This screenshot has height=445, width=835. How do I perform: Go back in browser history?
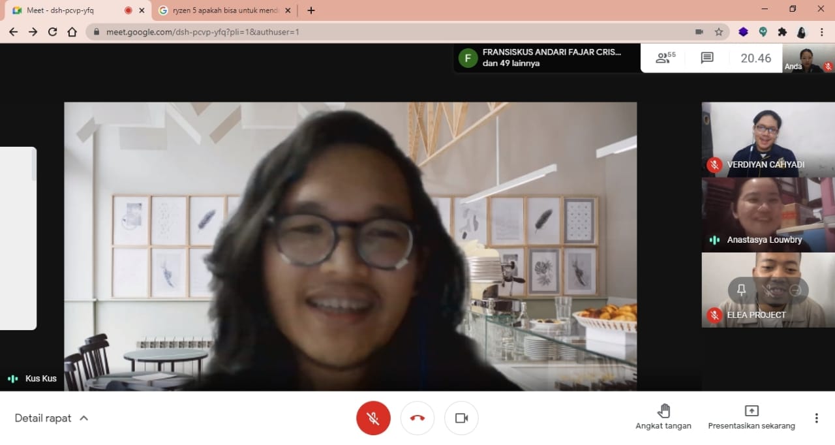coord(13,31)
